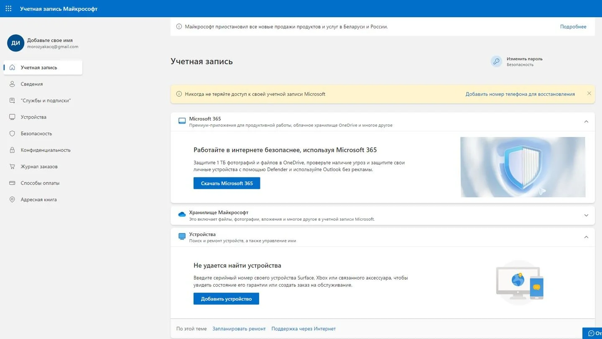Click the person icon next to Сведения
This screenshot has width=602, height=339.
pos(12,84)
